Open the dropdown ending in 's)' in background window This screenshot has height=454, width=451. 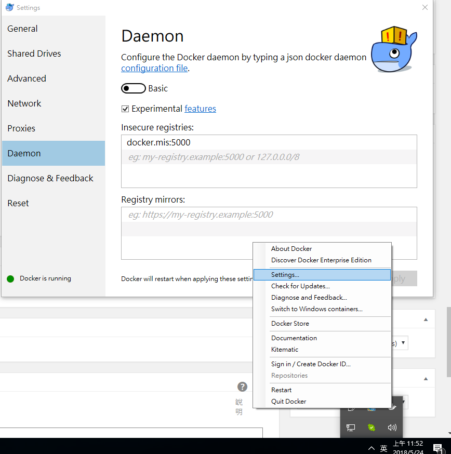400,343
